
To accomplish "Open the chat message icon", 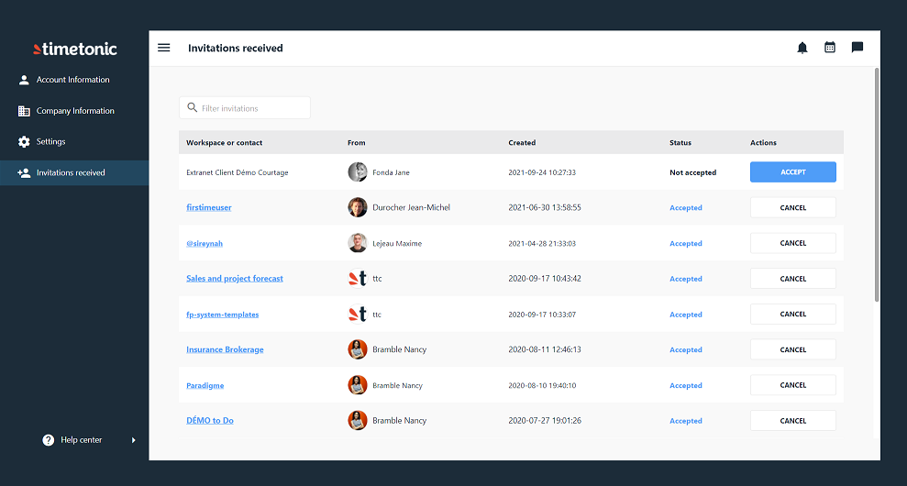I will coord(857,48).
